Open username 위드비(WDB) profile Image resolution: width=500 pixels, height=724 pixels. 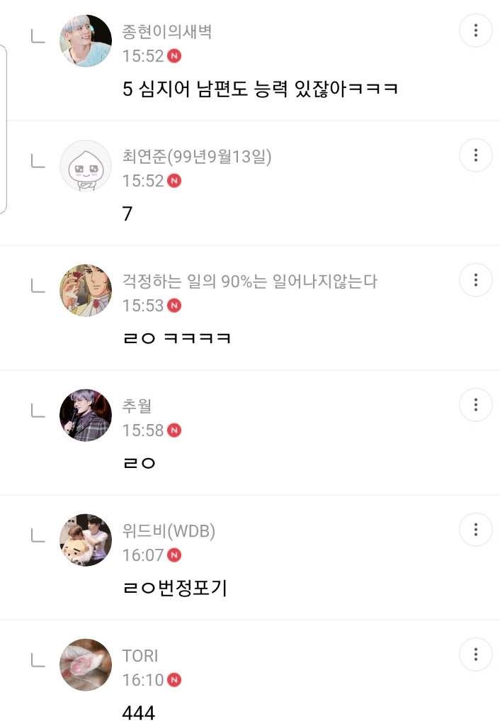click(169, 531)
